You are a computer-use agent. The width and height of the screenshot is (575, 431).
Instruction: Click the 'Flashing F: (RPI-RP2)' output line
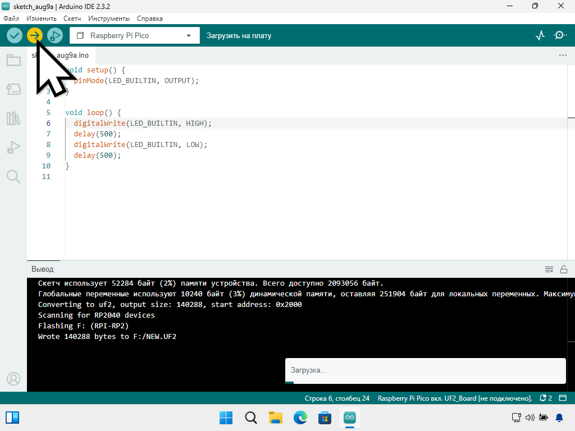(83, 326)
